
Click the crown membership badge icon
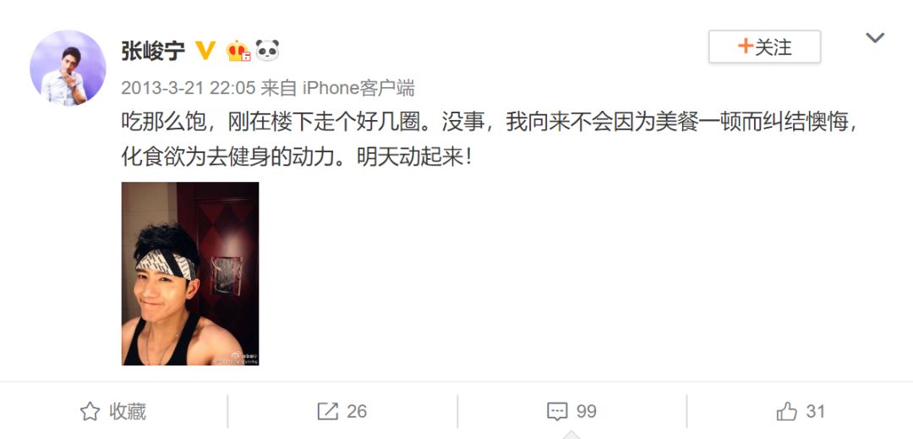[x=238, y=51]
